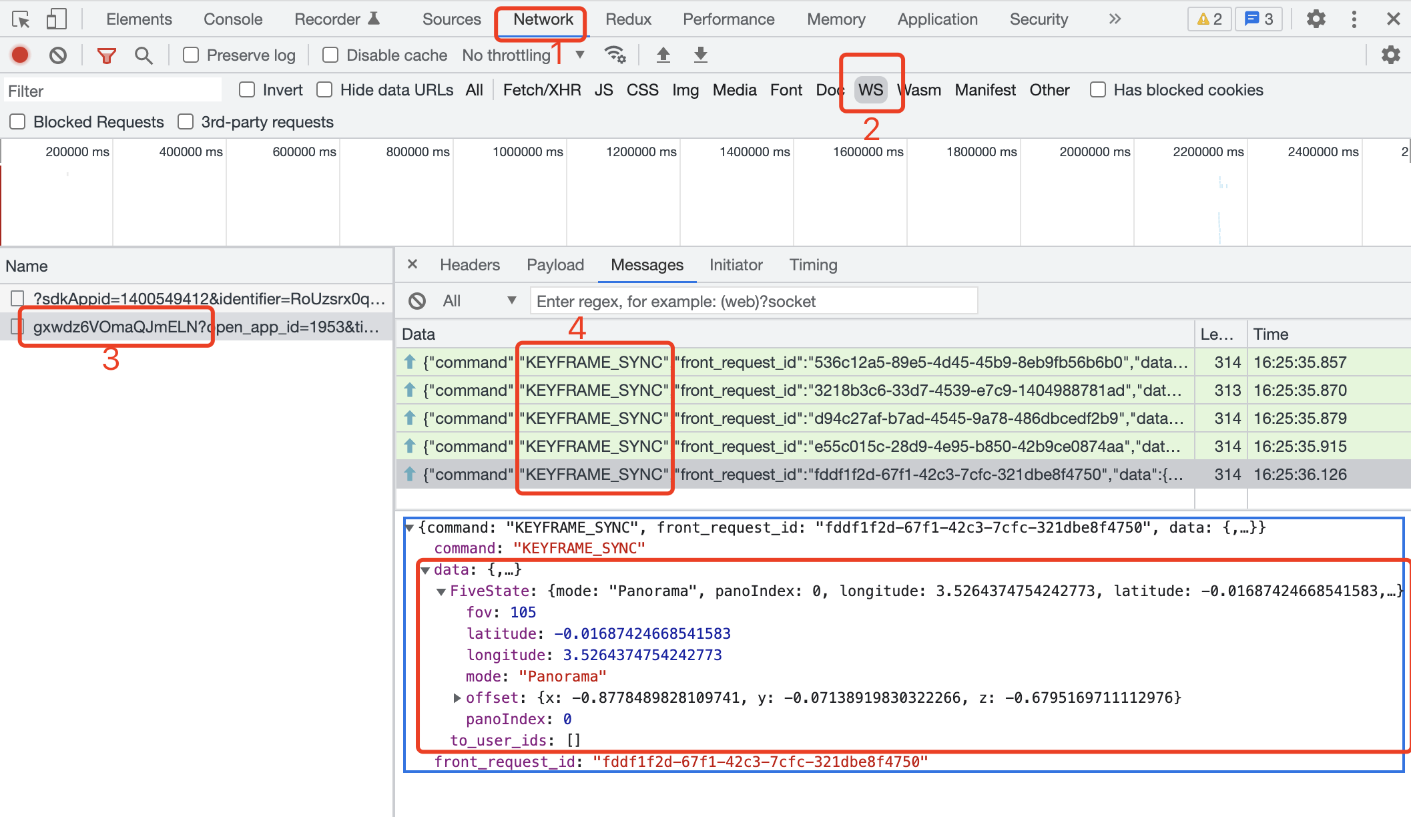1411x817 pixels.
Task: Select the message sent at 16:25:35.915
Action: pyautogui.click(x=903, y=447)
